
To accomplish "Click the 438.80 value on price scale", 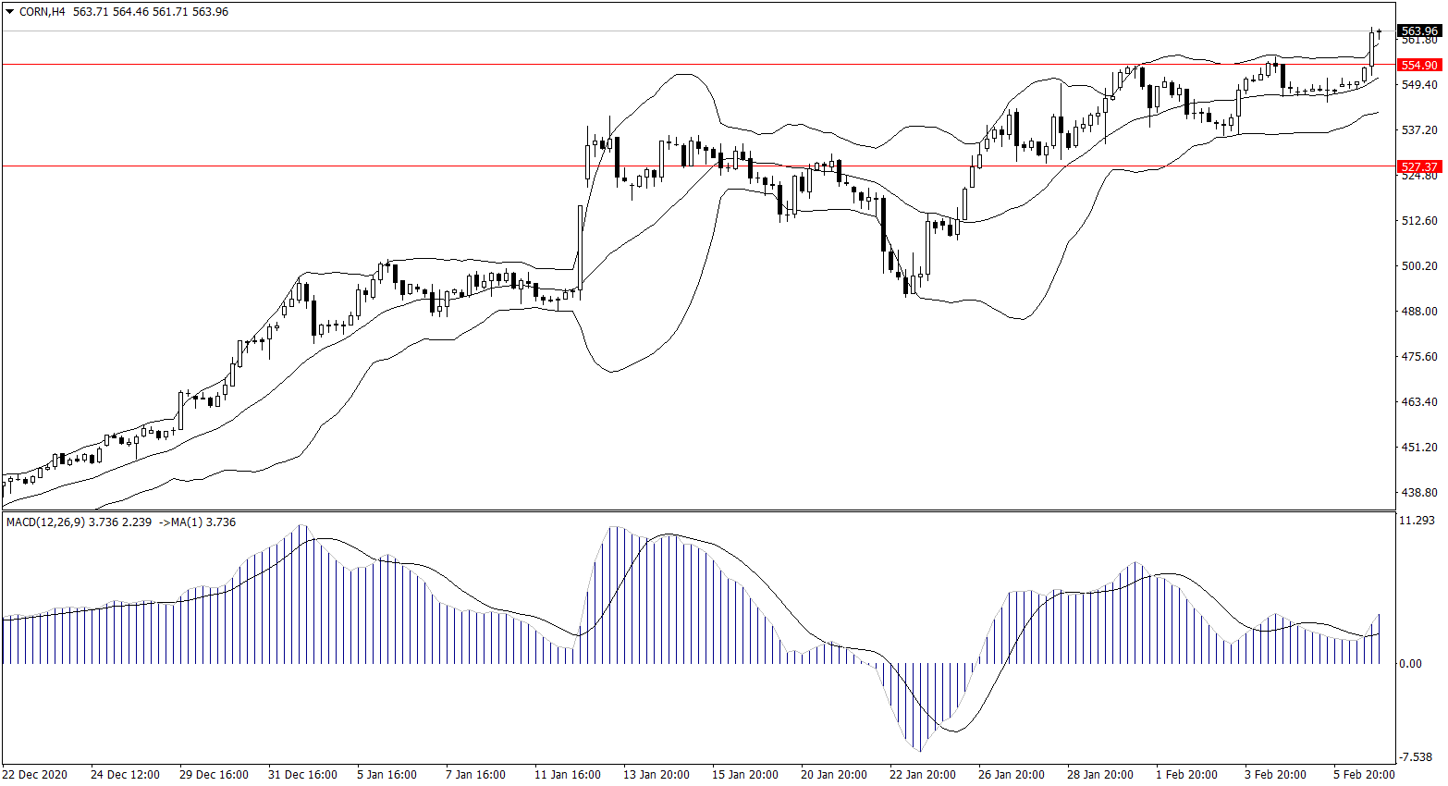I will click(x=1419, y=493).
